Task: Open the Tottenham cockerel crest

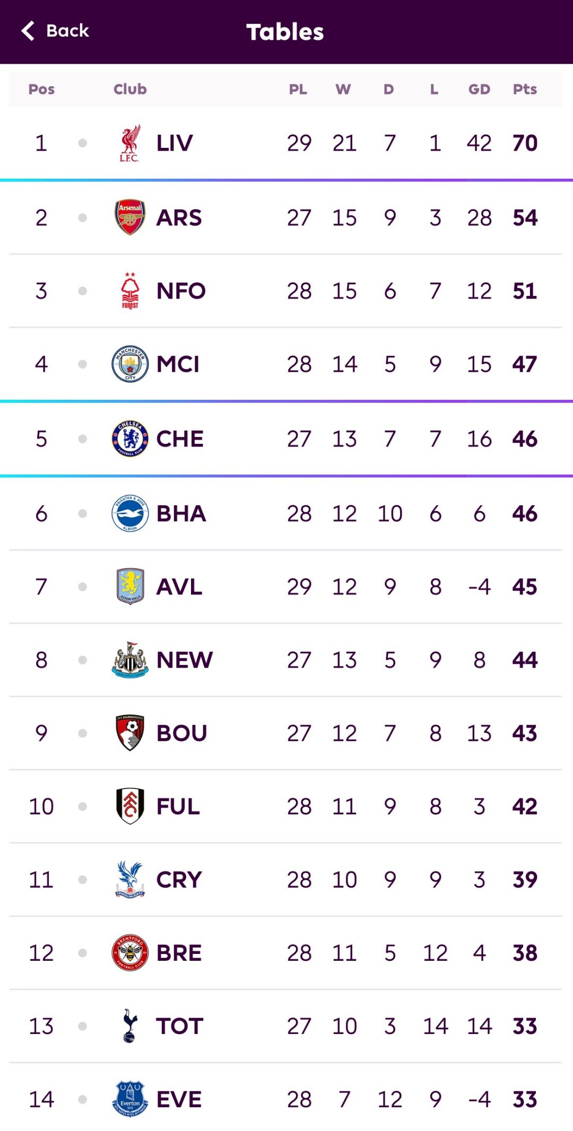Action: tap(130, 1025)
